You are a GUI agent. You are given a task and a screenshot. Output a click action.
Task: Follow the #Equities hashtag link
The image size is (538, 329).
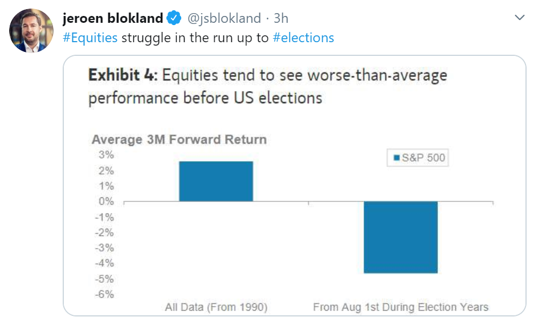coord(90,38)
